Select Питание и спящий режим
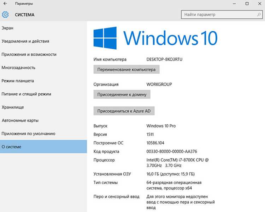This screenshot has height=212, width=265. tap(43, 94)
